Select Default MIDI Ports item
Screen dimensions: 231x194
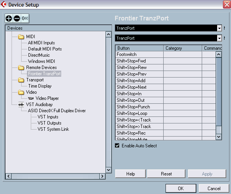[x=45, y=49]
